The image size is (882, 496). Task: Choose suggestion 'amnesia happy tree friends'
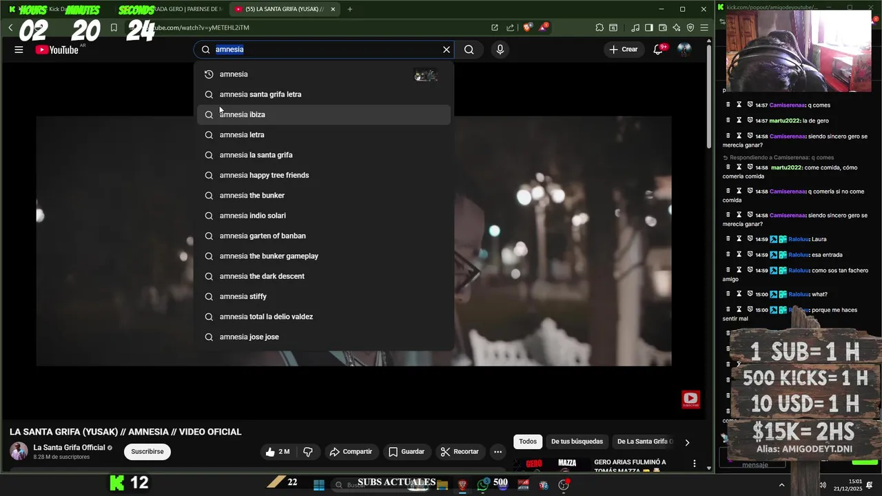(324, 175)
